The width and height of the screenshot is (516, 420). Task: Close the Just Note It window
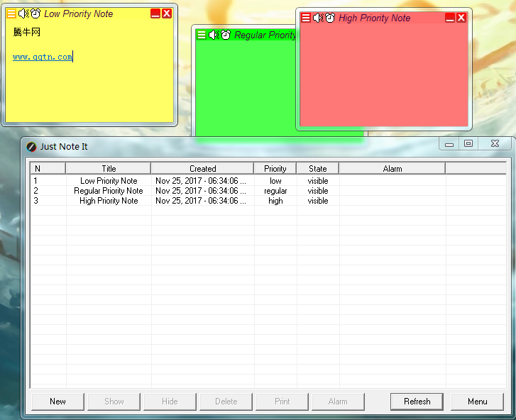click(495, 144)
